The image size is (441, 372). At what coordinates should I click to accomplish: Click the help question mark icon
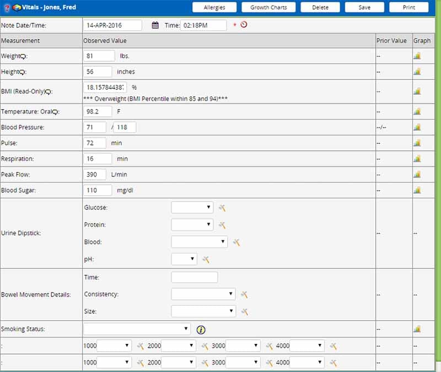pyautogui.click(x=6, y=8)
